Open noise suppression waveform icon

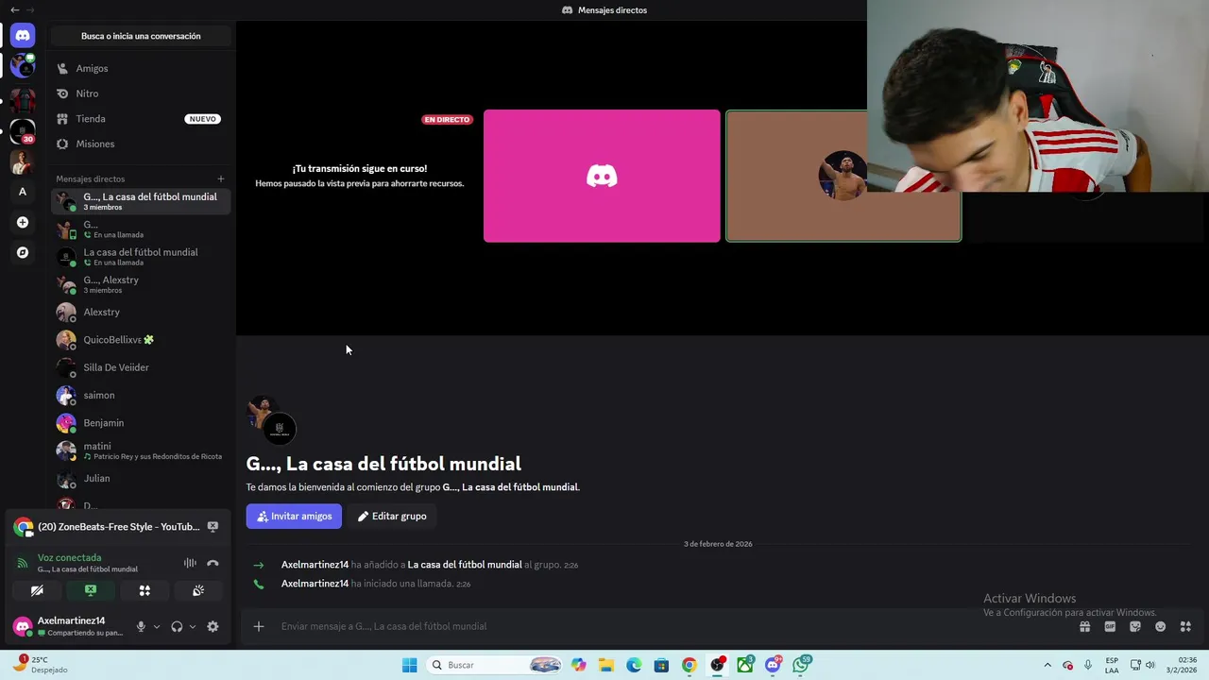[190, 563]
